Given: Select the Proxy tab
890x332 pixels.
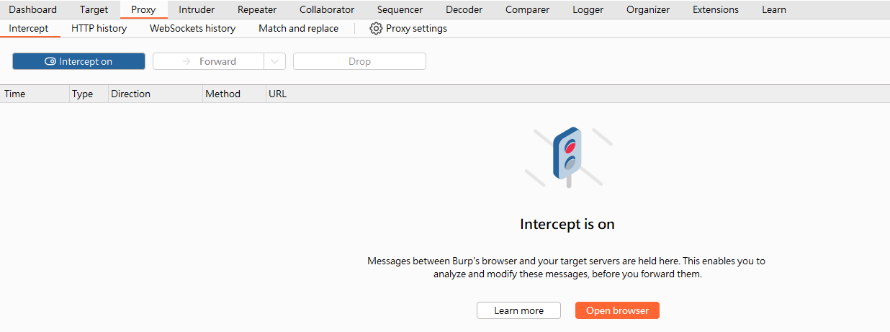Looking at the screenshot, I should (x=143, y=9).
